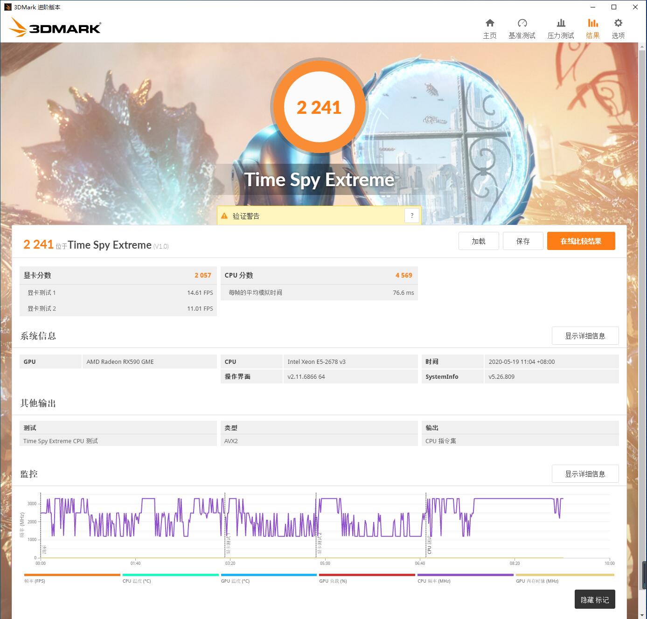Click 隐藏 标记 to hide markers
The width and height of the screenshot is (647, 619).
(595, 599)
